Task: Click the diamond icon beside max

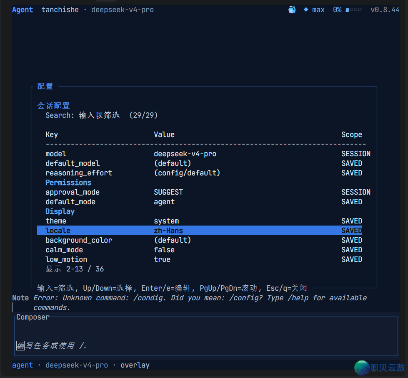Action: pos(306,10)
